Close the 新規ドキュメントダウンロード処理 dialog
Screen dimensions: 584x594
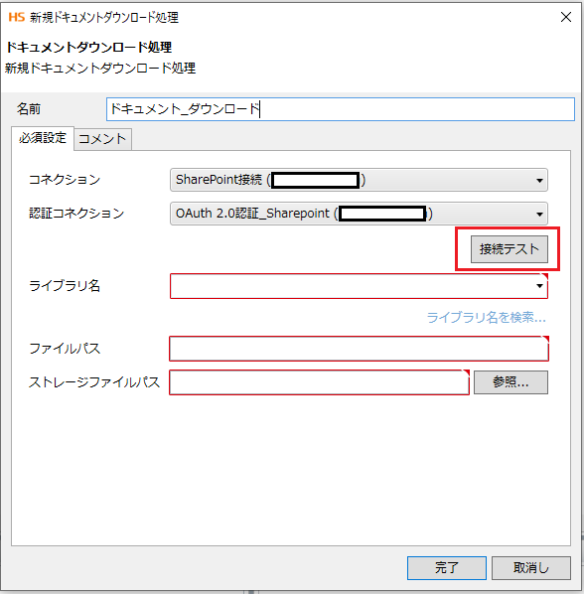[x=566, y=17]
